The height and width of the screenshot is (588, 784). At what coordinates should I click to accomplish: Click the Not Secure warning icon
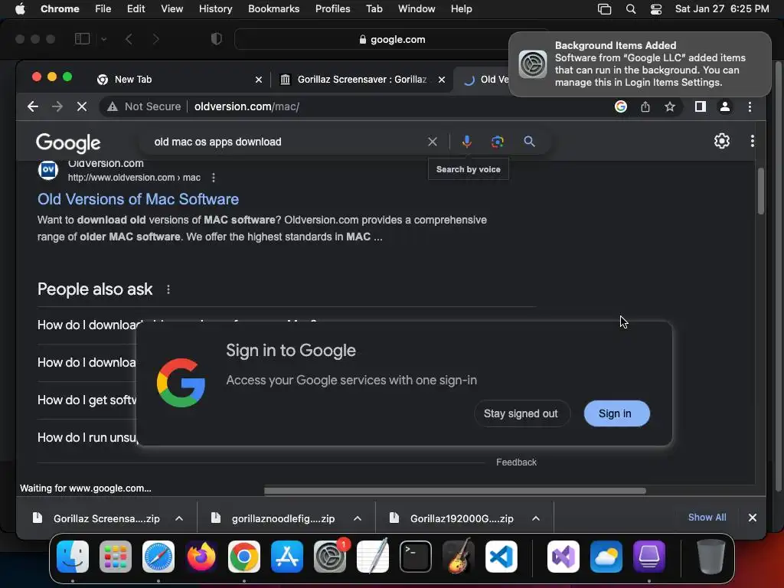tap(113, 106)
